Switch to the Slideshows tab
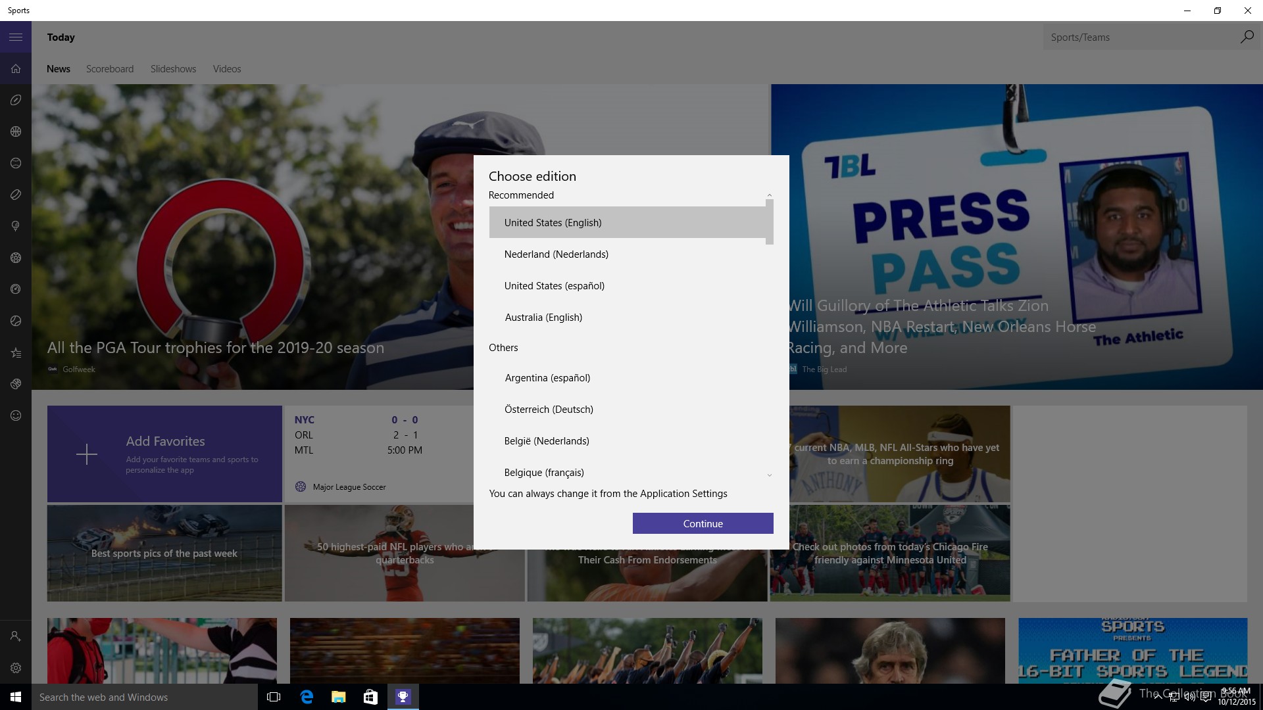Image resolution: width=1263 pixels, height=710 pixels. 173,69
